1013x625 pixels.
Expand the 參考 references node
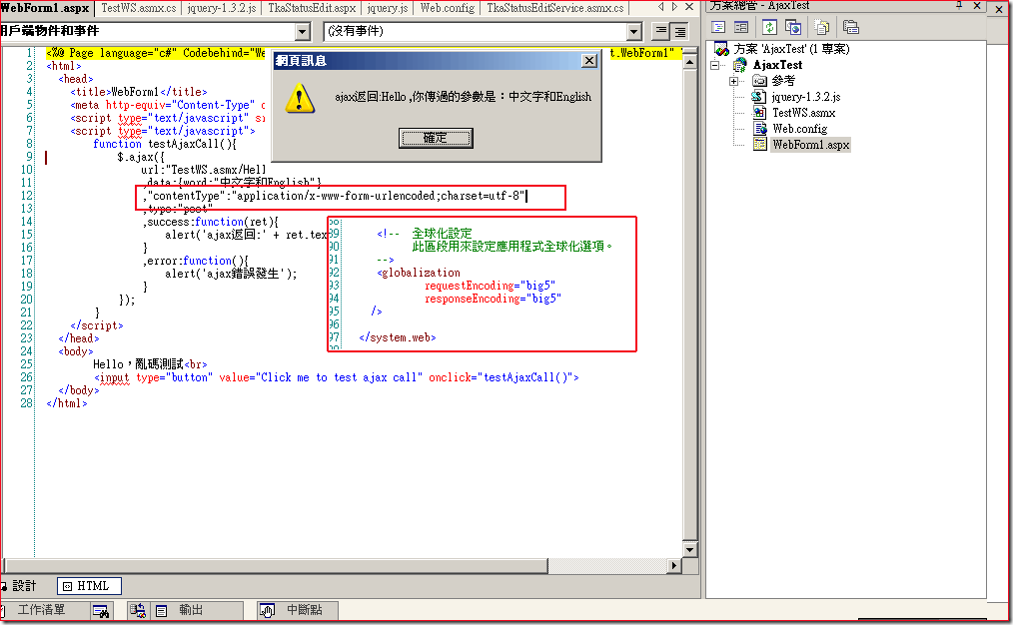tap(734, 81)
